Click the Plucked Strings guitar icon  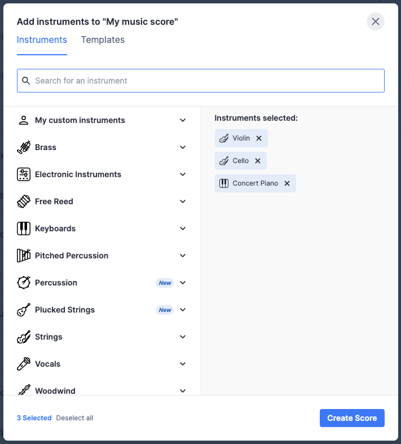tap(24, 310)
